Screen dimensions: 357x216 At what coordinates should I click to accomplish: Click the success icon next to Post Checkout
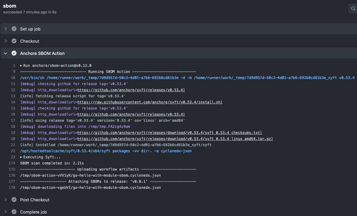[14, 200]
